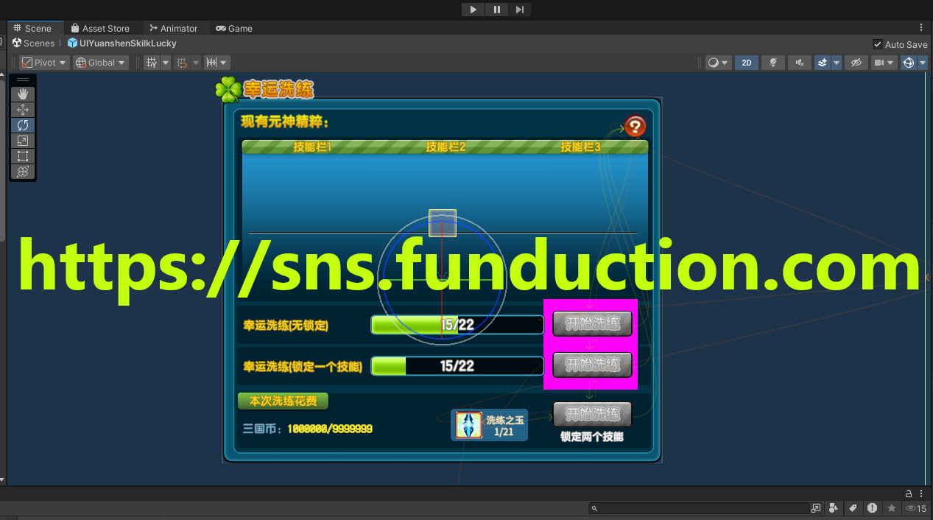Click the tools overlay drag handle
The height and width of the screenshot is (520, 933).
tap(22, 80)
